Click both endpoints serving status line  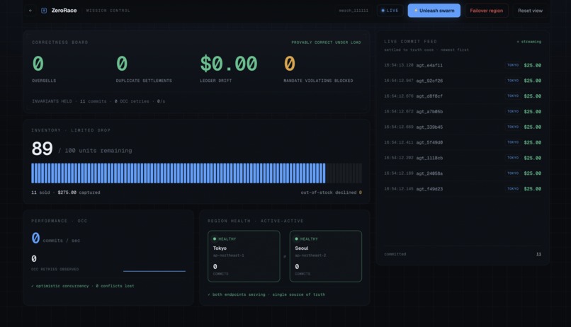click(x=266, y=294)
